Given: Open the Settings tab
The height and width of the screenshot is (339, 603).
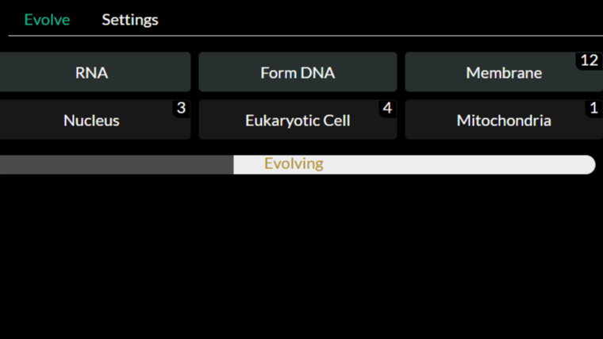Looking at the screenshot, I should point(130,20).
